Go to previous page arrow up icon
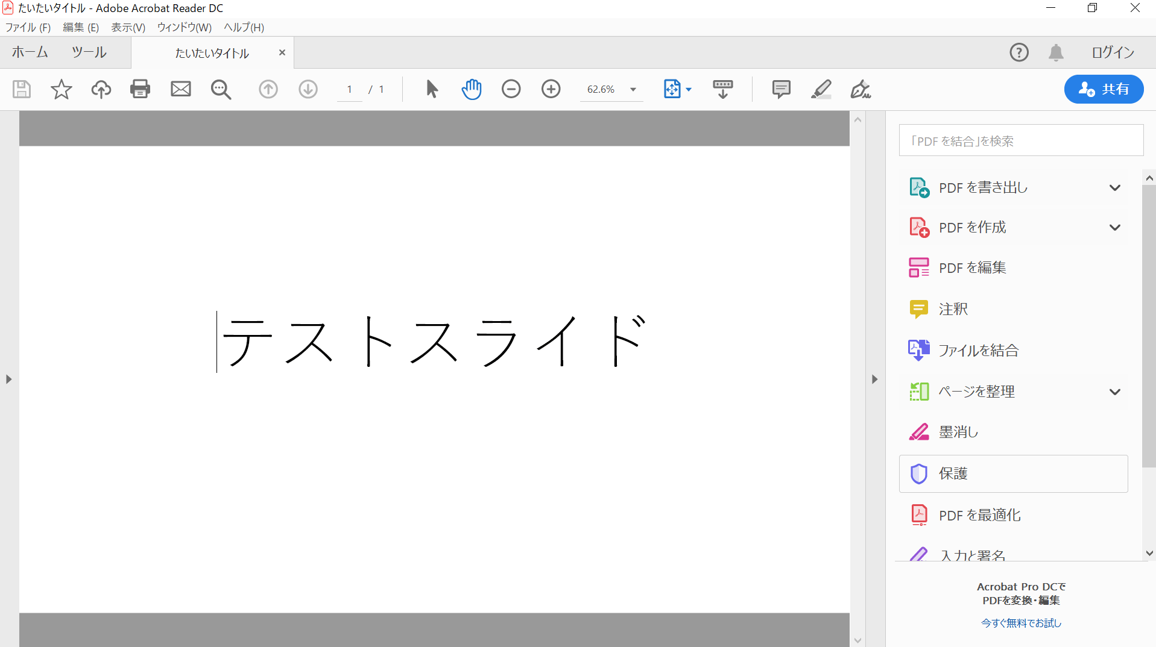The width and height of the screenshot is (1156, 647). (268, 89)
